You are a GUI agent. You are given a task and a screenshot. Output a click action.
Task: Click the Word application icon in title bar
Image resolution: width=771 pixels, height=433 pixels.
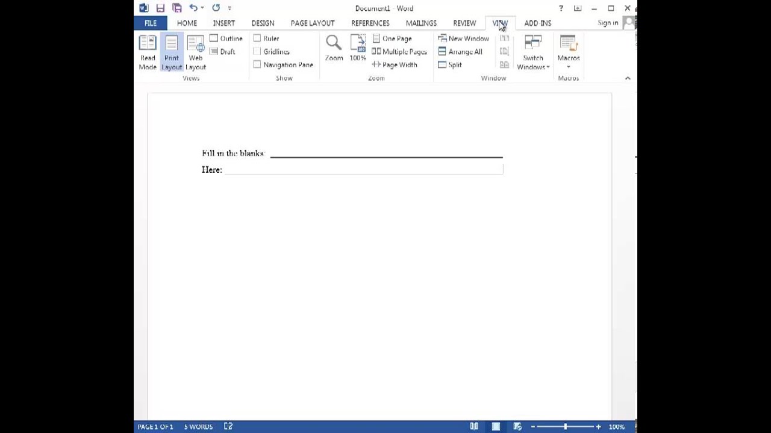(x=143, y=8)
